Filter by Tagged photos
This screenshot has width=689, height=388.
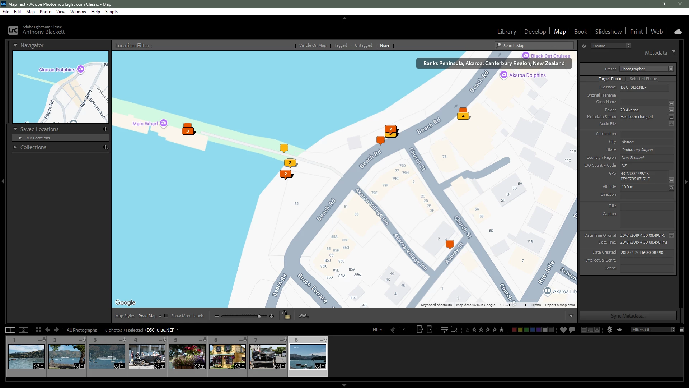pyautogui.click(x=341, y=45)
